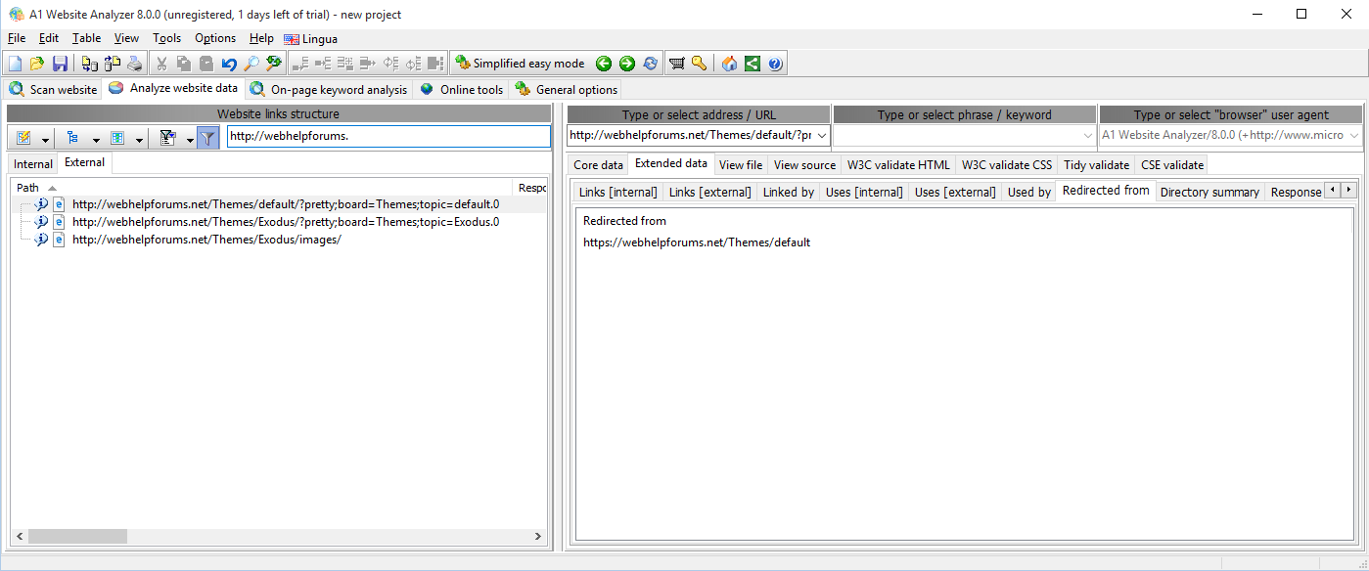Switch to the Scan website tab
The width and height of the screenshot is (1369, 571).
coord(54,89)
